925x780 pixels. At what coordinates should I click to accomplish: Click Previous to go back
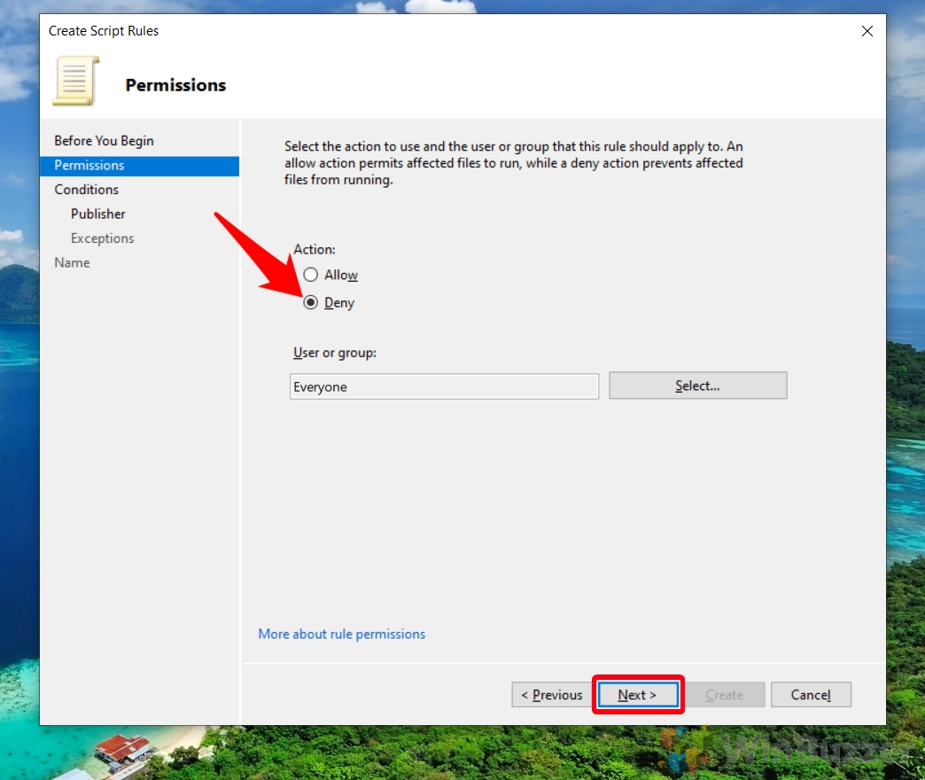551,694
